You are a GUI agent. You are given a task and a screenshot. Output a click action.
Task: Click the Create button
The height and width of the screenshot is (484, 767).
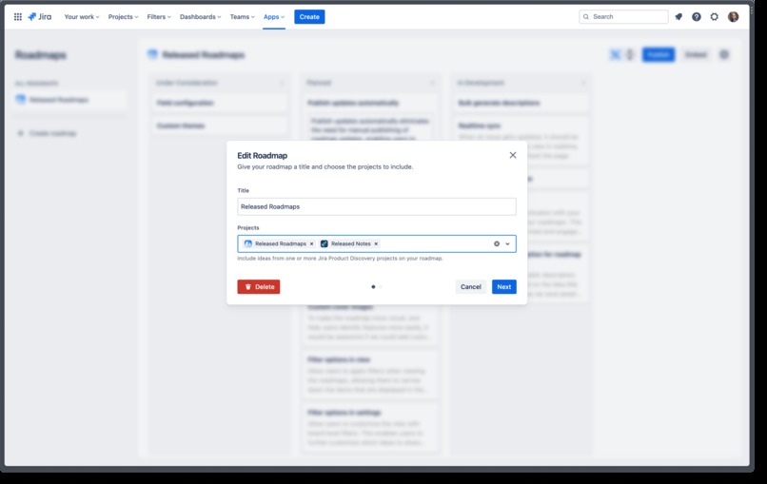[309, 16]
